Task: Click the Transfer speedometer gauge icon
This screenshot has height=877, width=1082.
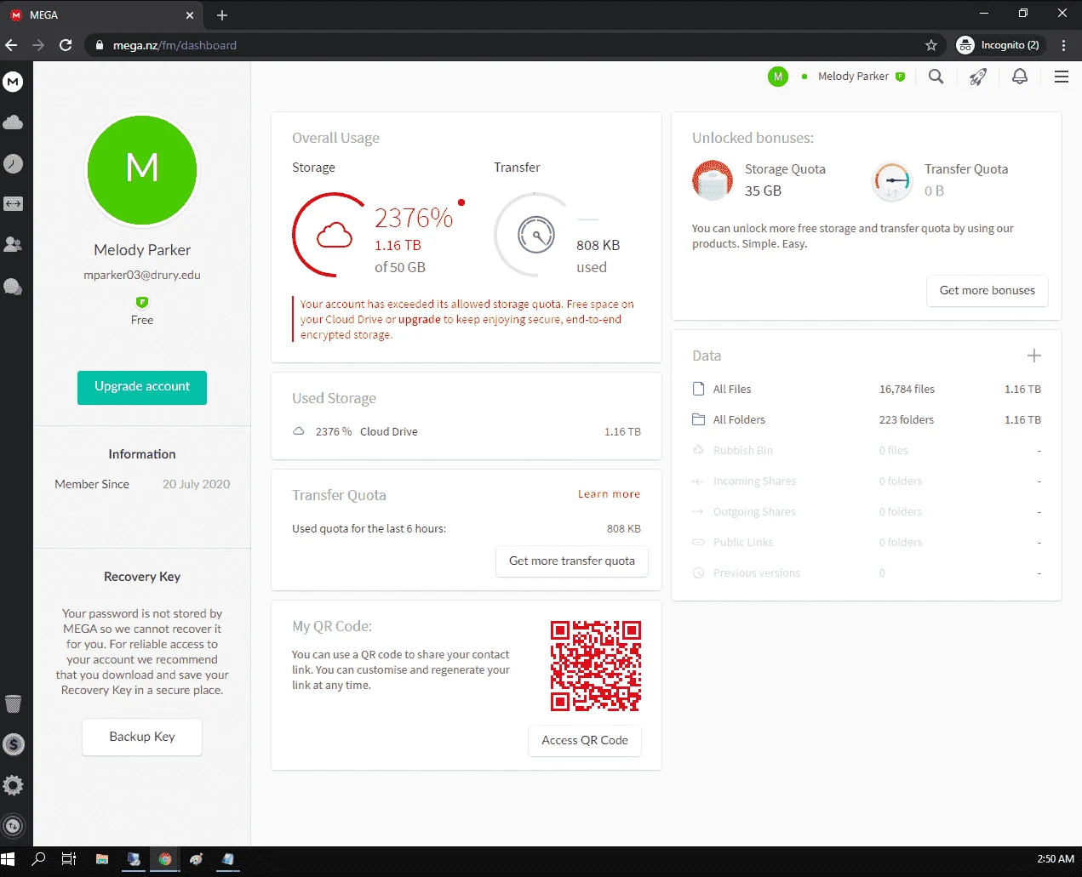Action: pos(536,235)
